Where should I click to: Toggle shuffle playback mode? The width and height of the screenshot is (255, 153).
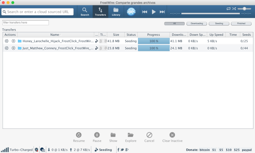click(x=234, y=9)
